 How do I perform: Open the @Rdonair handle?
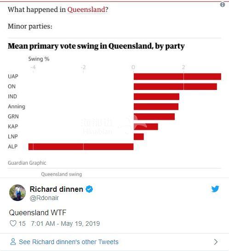click(44, 198)
